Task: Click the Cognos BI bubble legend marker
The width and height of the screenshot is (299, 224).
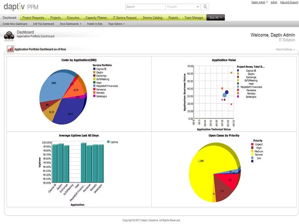Action: (x=238, y=71)
